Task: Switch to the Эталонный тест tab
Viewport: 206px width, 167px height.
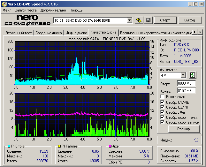Action: [x=19, y=33]
